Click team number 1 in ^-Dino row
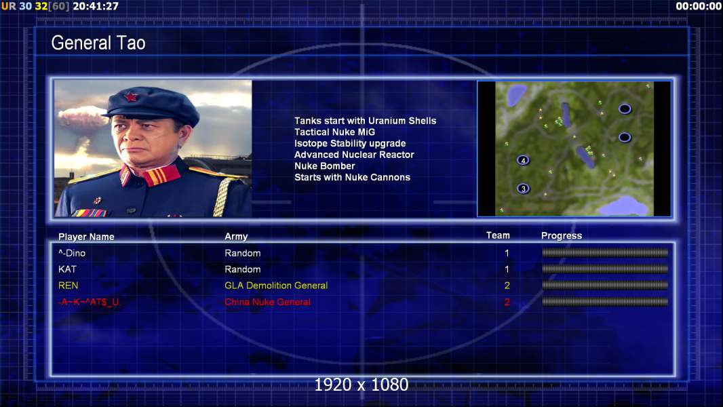723x407 pixels. [507, 253]
